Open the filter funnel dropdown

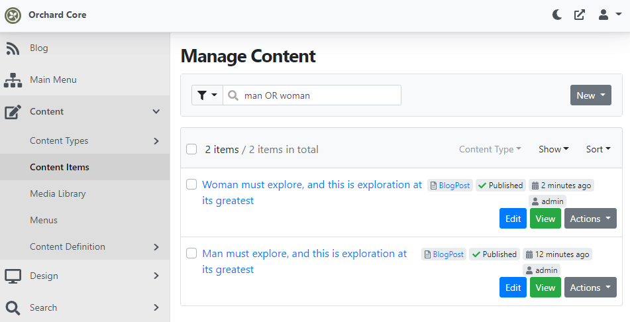click(207, 95)
